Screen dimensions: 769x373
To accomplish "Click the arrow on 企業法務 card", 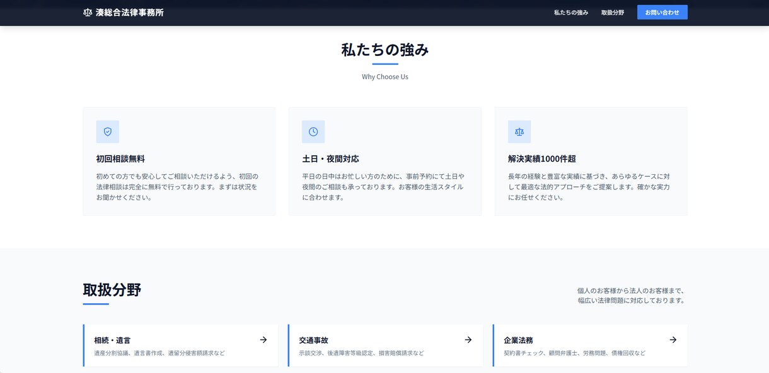I will (x=673, y=340).
